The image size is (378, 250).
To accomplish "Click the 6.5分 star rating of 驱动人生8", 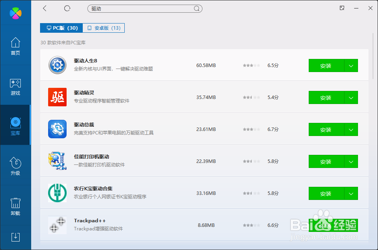I will 251,65.
